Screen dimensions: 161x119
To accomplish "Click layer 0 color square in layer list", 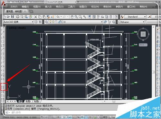I will coord(62,22).
